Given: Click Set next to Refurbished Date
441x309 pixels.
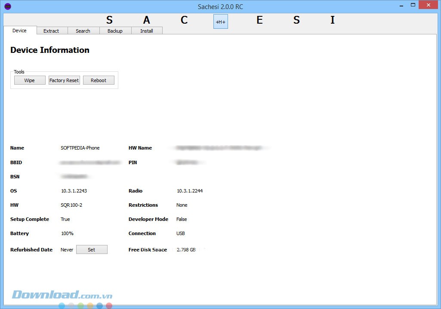Looking at the screenshot, I should [92, 250].
